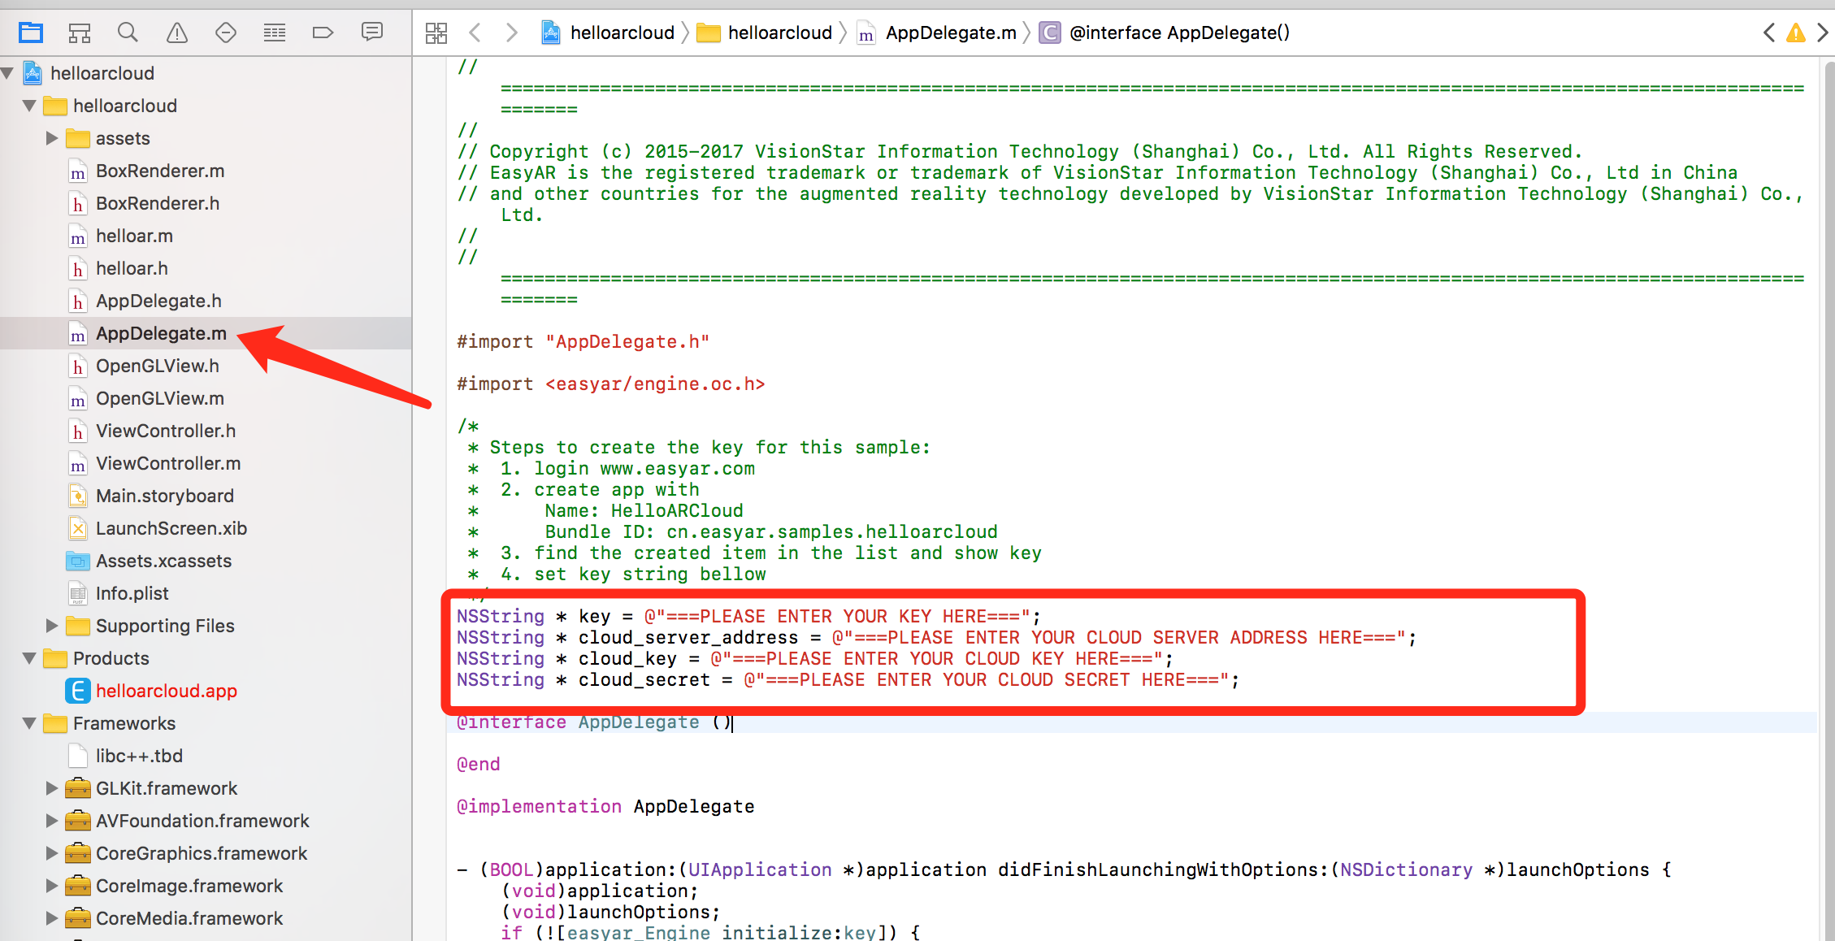Screen dimensions: 1835x941
Task: Switch to the Debug navigator icon
Action: tap(274, 33)
